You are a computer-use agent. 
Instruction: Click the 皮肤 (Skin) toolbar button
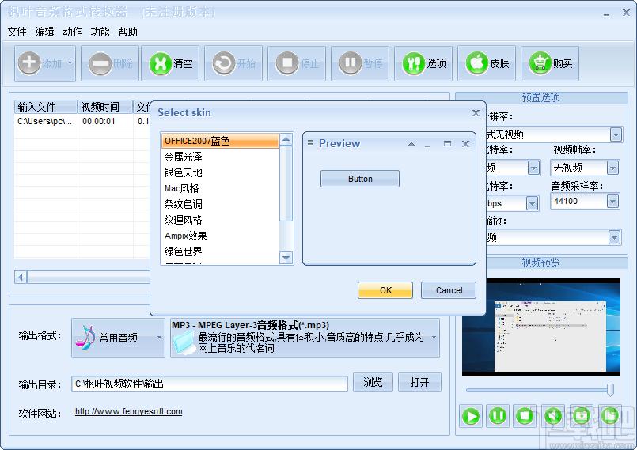coord(487,63)
